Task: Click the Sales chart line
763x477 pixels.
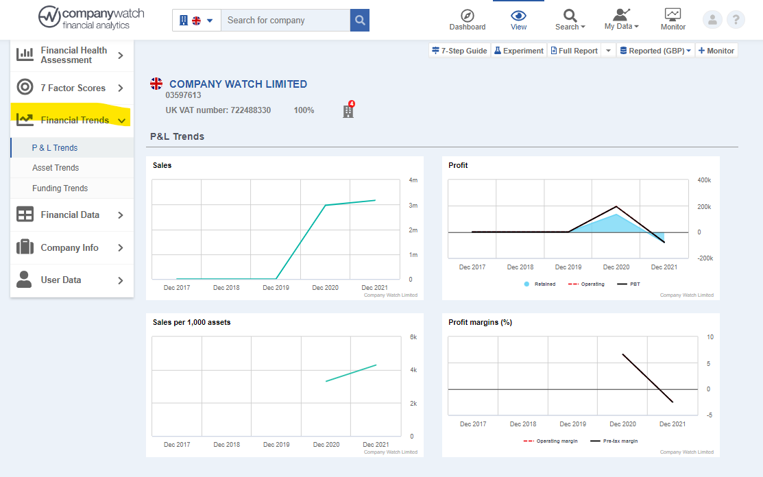Action: click(301, 242)
